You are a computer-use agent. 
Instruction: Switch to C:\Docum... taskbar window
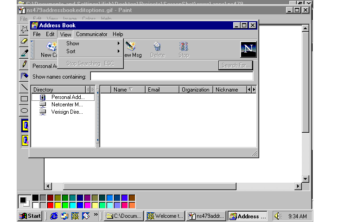(x=124, y=216)
